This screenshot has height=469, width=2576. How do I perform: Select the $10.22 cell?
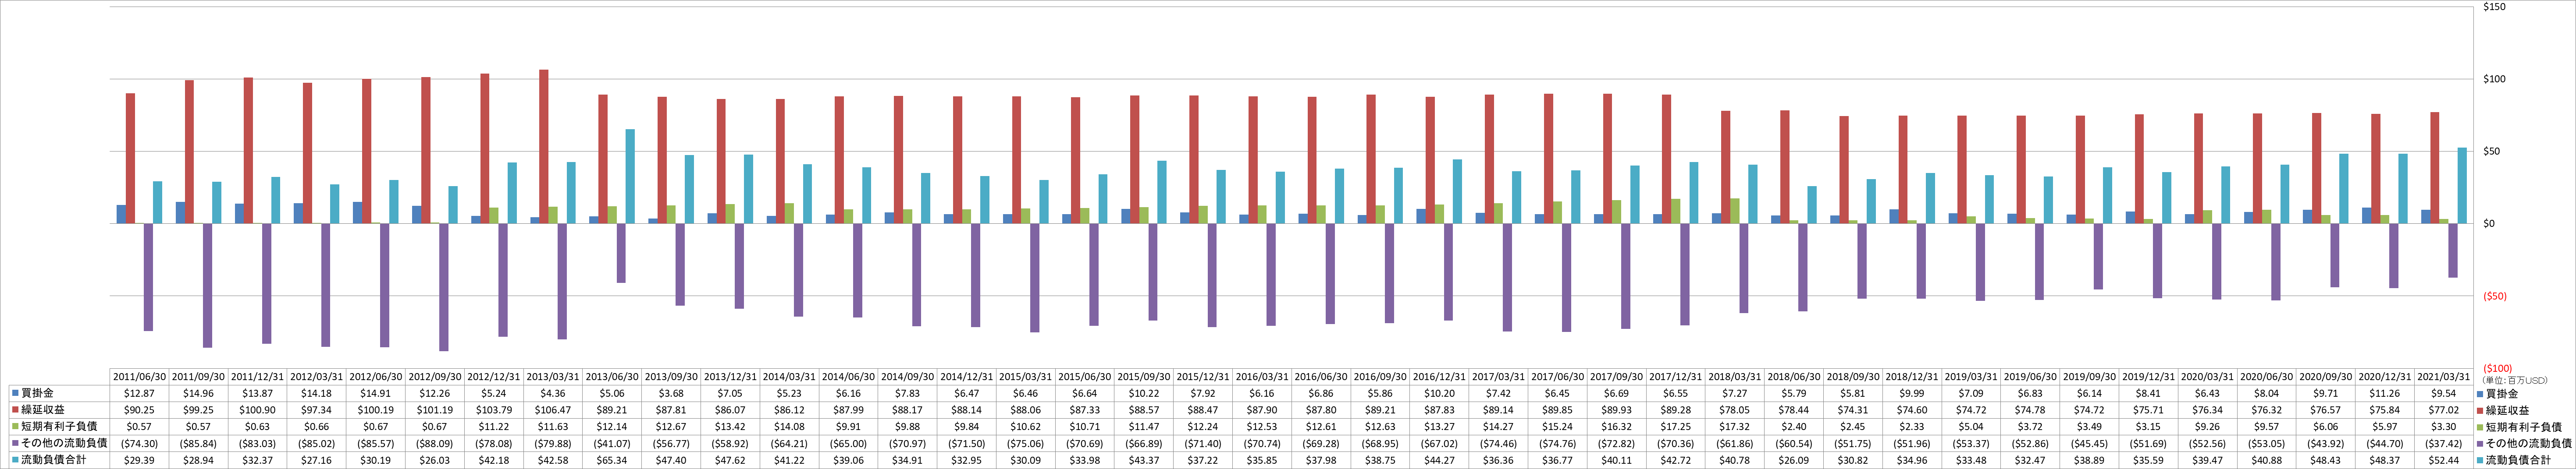click(1144, 393)
